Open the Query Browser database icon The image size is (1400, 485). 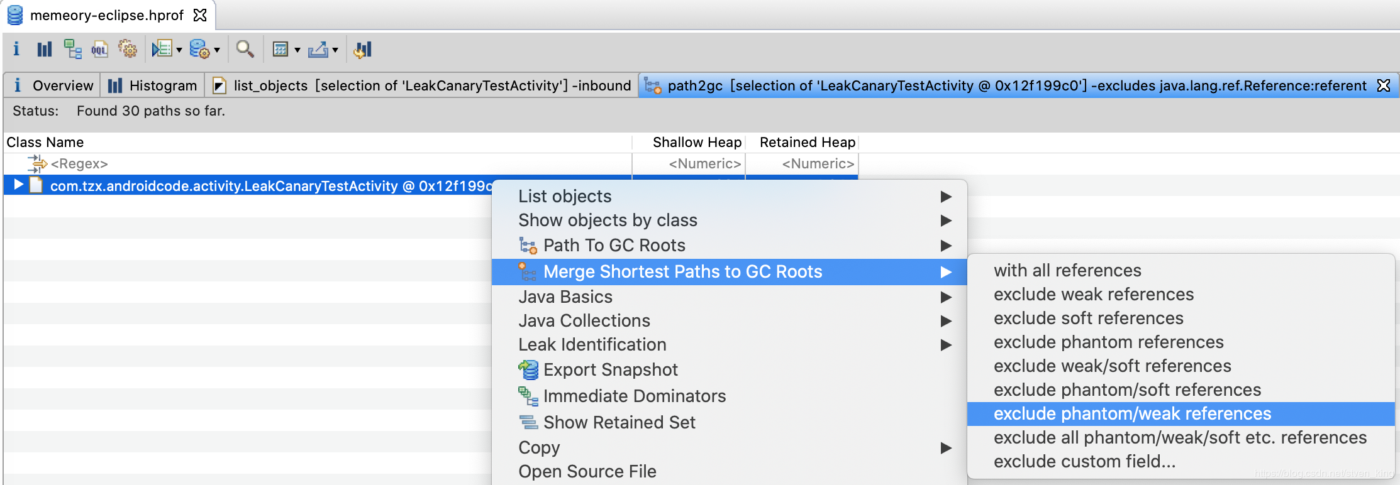(199, 49)
